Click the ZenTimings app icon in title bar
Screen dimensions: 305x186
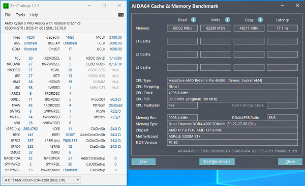coord(6,6)
